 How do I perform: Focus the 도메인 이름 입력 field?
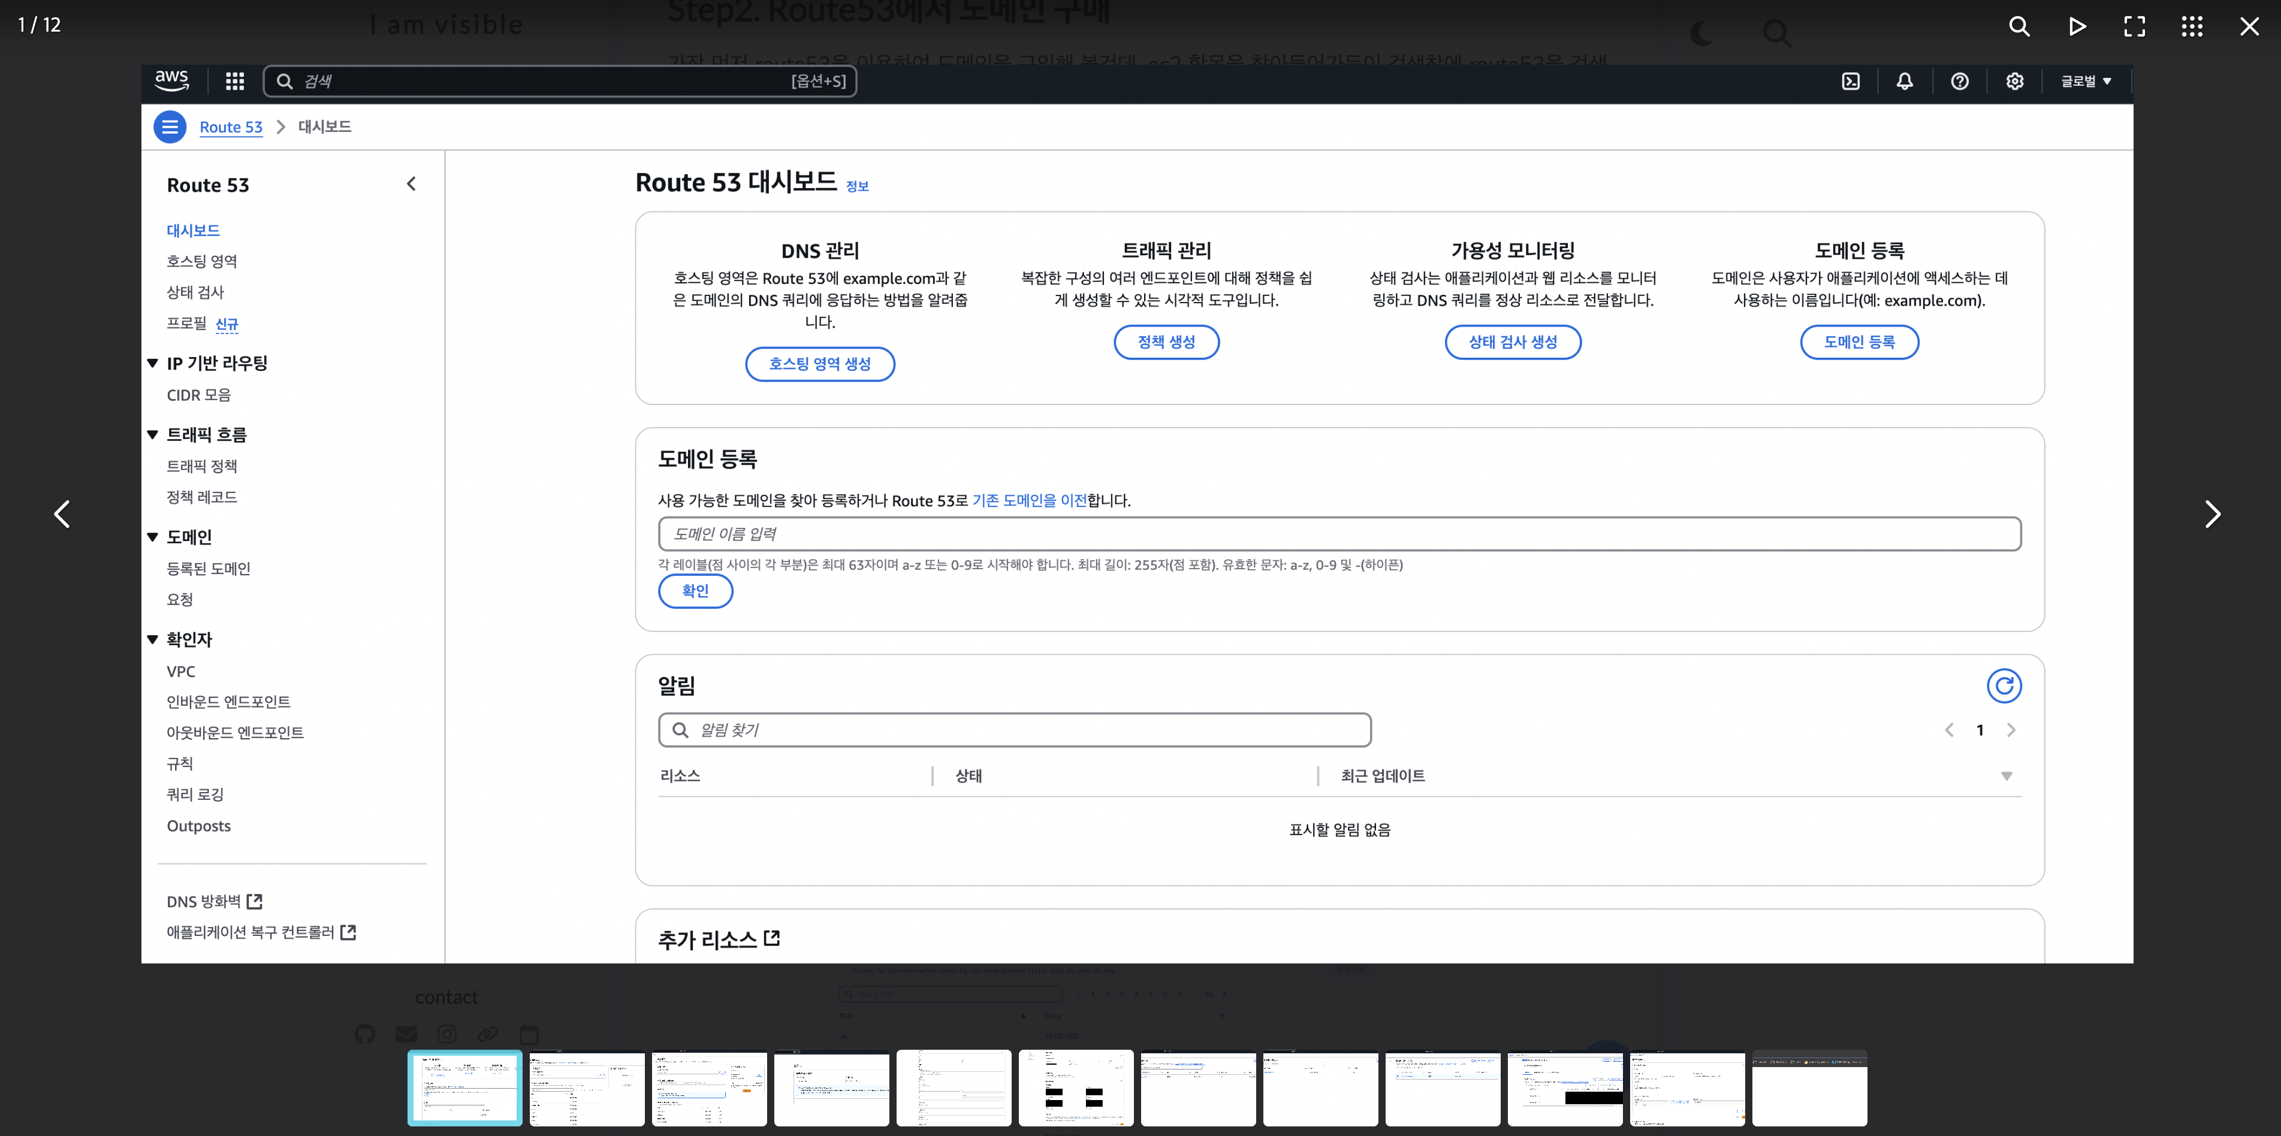tap(1339, 534)
